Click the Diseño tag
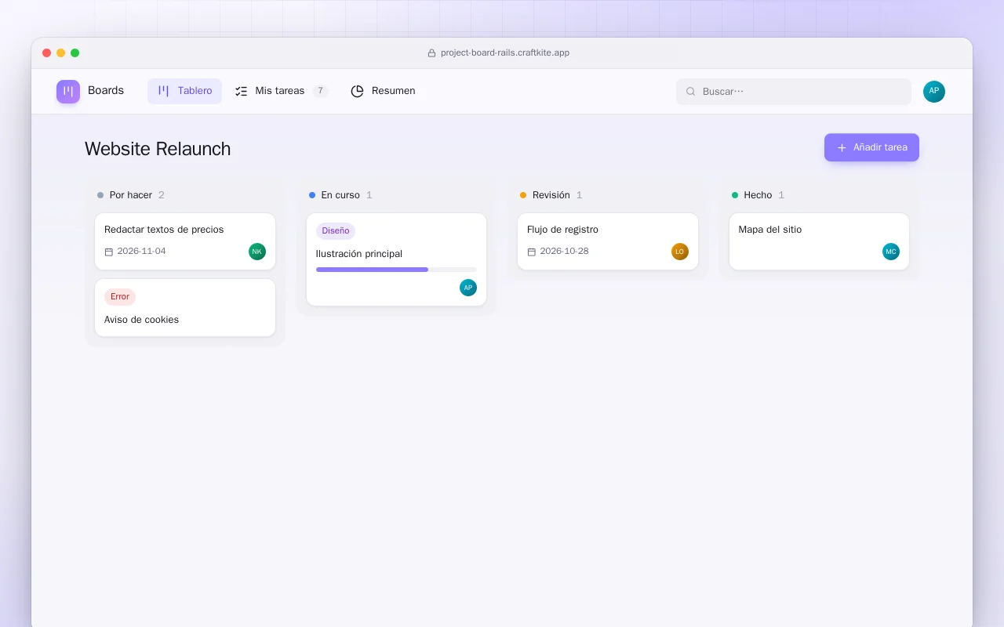The height and width of the screenshot is (627, 1004). point(336,231)
